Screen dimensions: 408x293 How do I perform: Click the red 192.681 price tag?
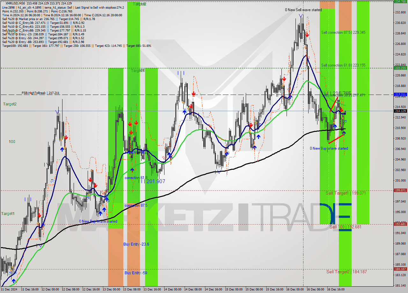coord(401,224)
